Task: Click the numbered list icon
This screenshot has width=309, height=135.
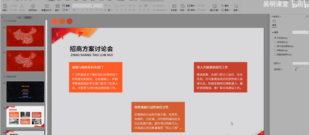Action: [122, 6]
